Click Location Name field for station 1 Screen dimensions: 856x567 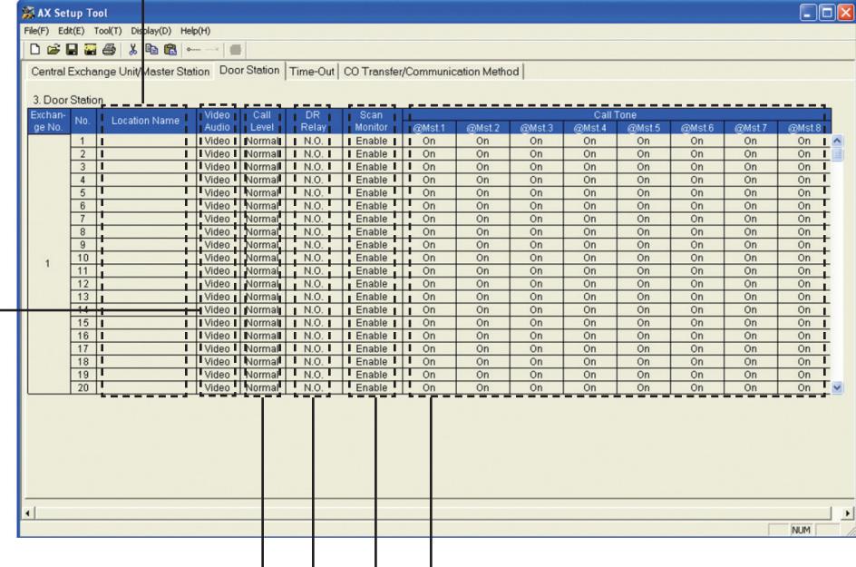146,141
